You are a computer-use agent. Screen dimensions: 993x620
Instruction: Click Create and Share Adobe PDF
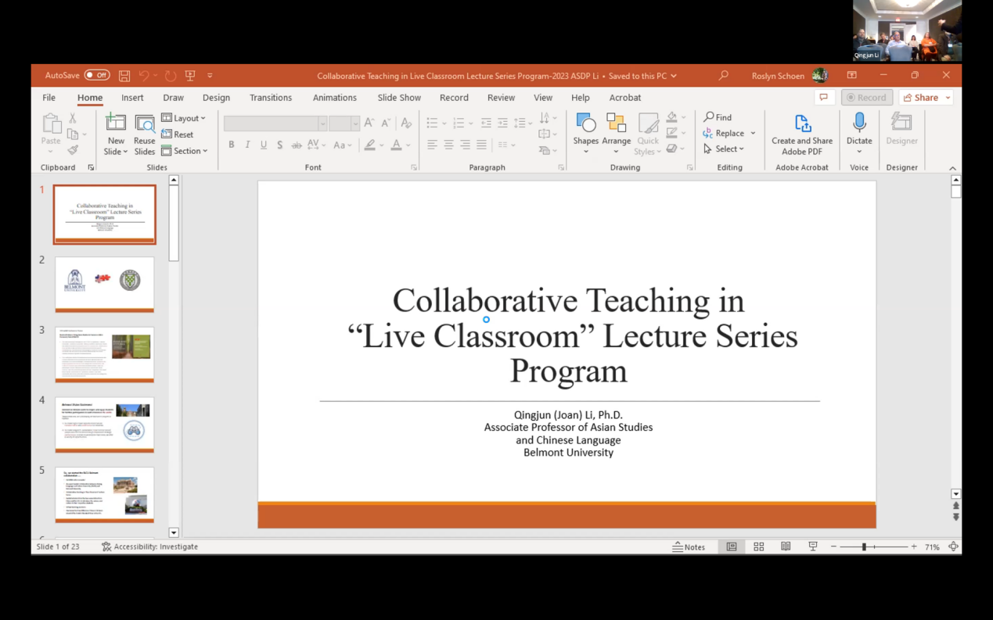[x=802, y=133]
